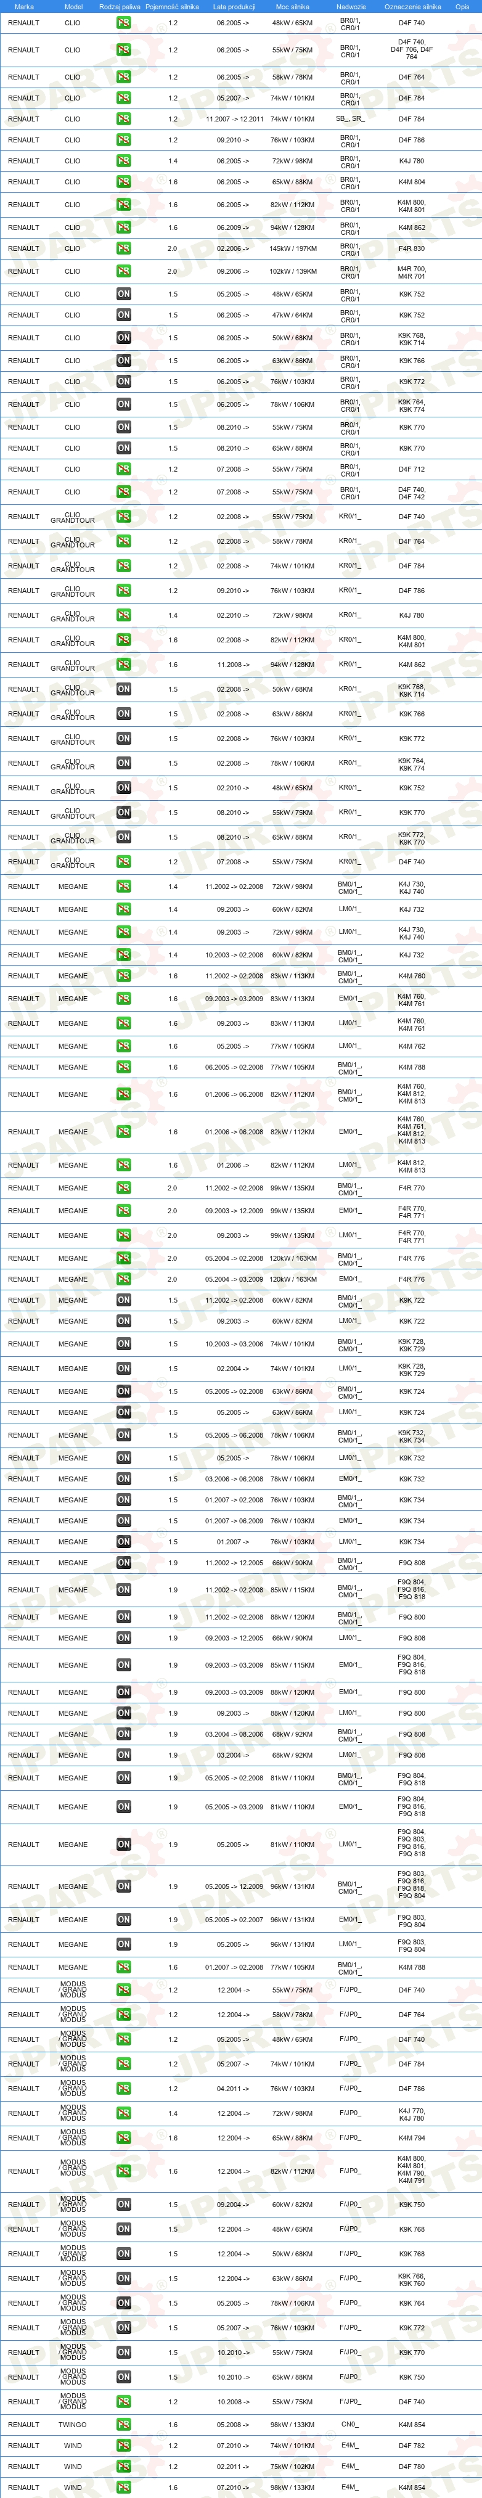Click the ON icon in the Megane 01.2007 -> 06.2009 row
The image size is (482, 2498).
[x=123, y=1520]
